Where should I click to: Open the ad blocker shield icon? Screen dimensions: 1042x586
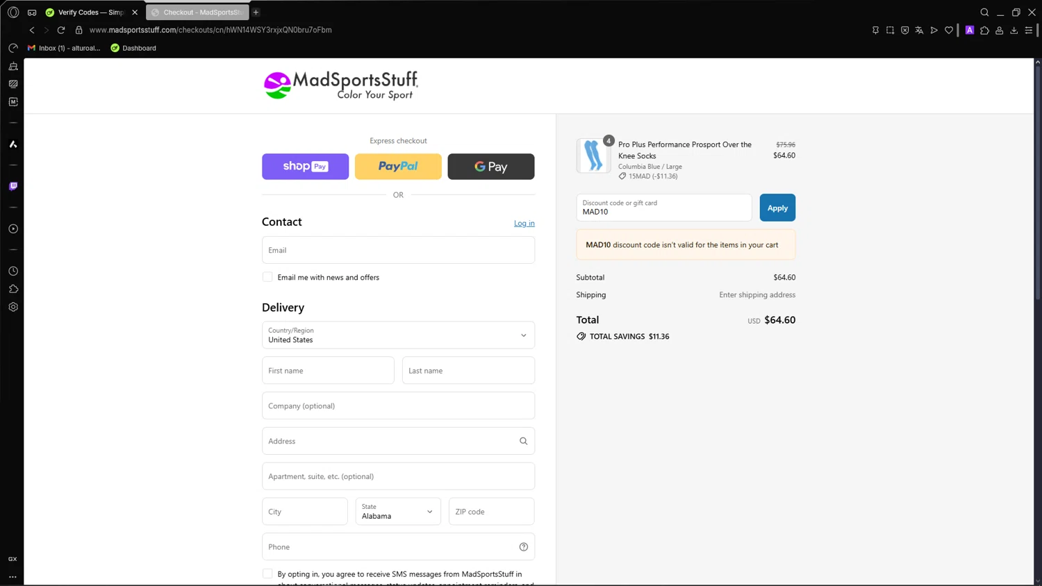[904, 30]
